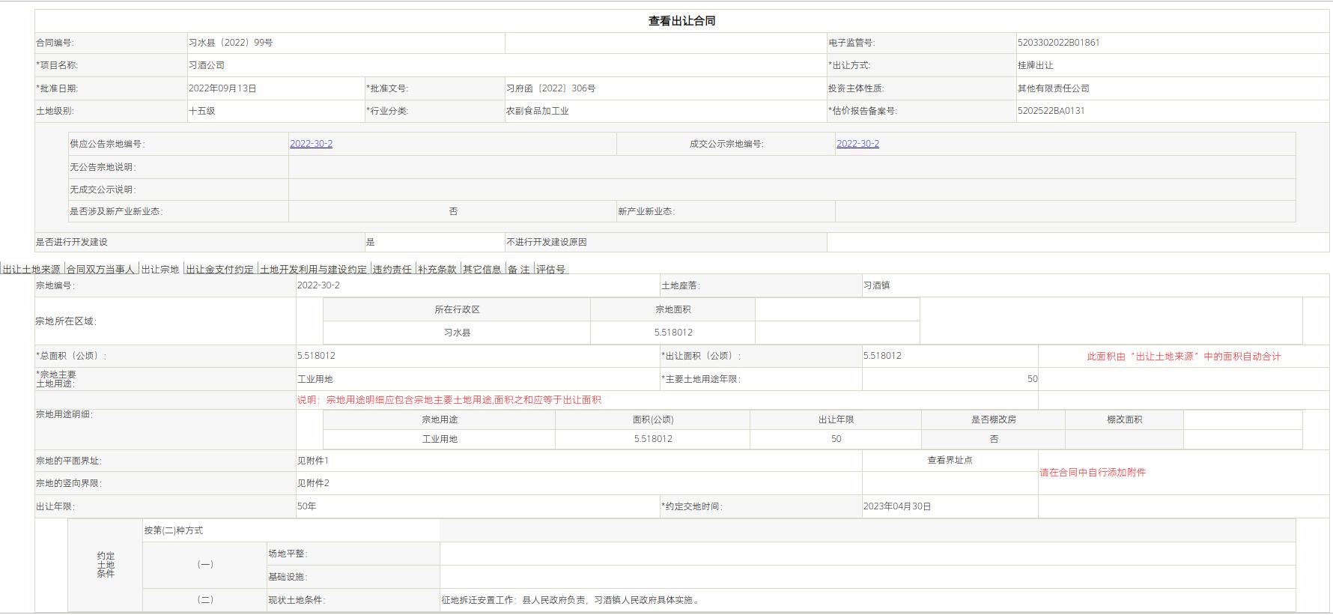Open the 出让金支付约定 tab
The height and width of the screenshot is (615, 1333).
(x=220, y=270)
